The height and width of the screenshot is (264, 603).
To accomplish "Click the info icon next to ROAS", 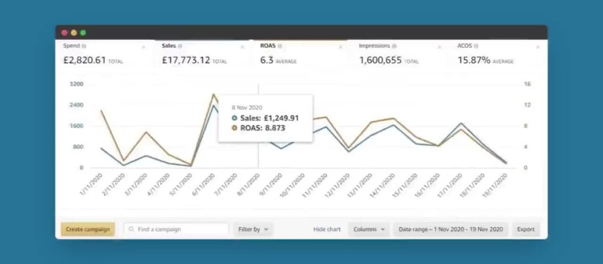I will [x=280, y=46].
